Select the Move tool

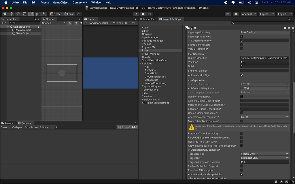pos(12,14)
